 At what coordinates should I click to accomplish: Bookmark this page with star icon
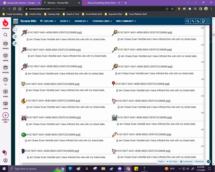click(x=172, y=9)
